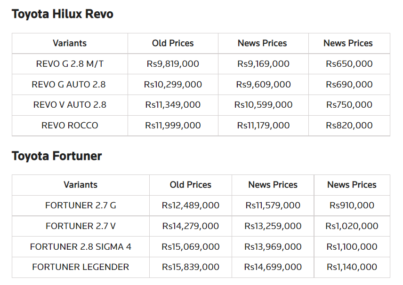This screenshot has width=403, height=285.
Task: Select the Rs12,489,000 old price cell
Action: click(x=191, y=206)
